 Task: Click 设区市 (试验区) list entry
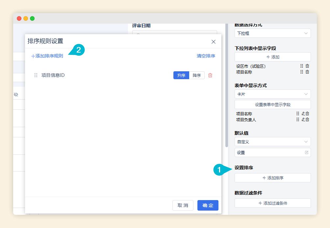pos(251,66)
